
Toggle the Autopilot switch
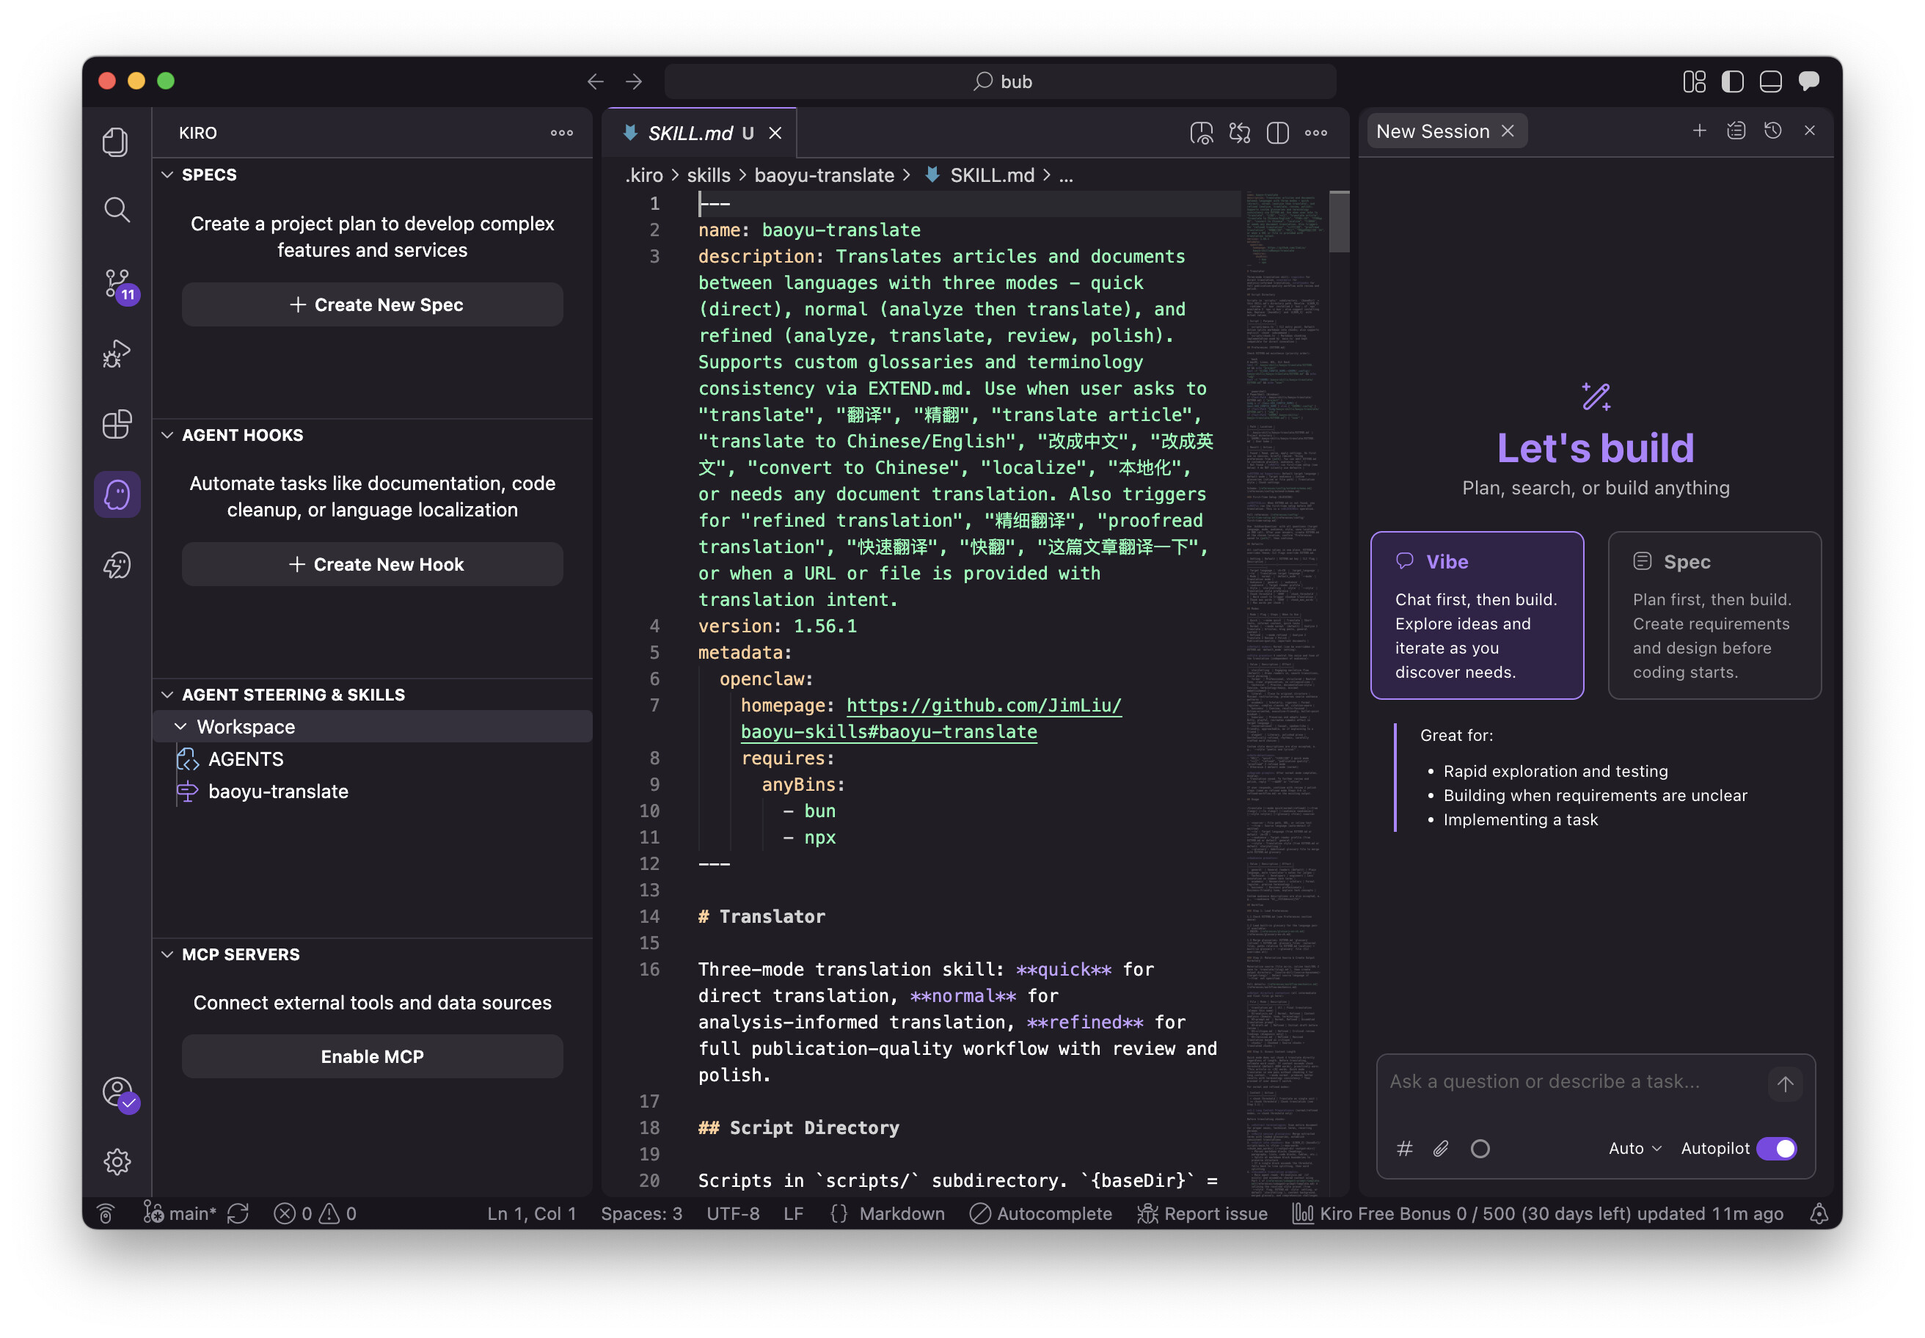1777,1149
